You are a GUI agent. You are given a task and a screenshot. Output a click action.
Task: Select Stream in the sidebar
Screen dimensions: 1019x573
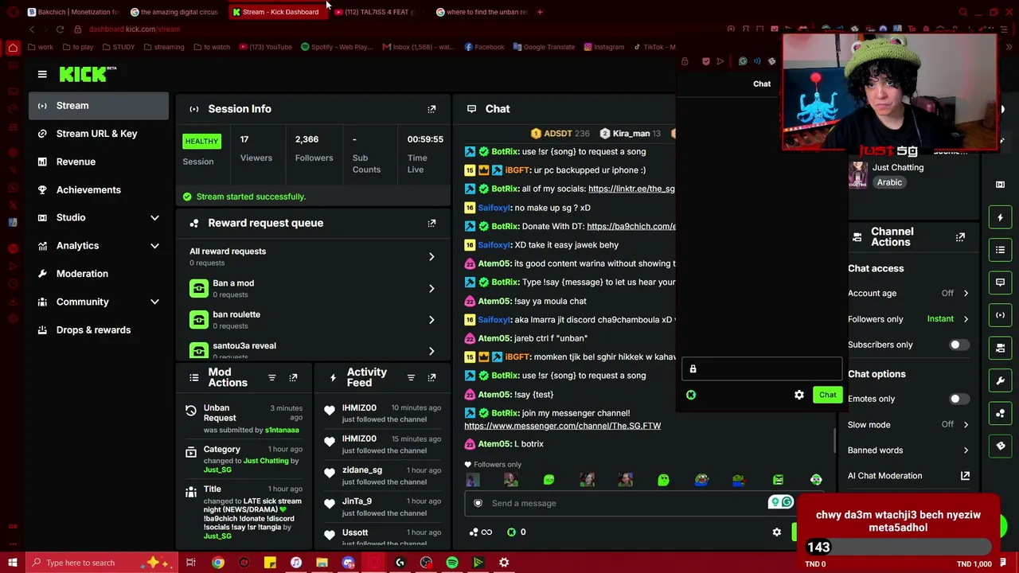coord(99,106)
